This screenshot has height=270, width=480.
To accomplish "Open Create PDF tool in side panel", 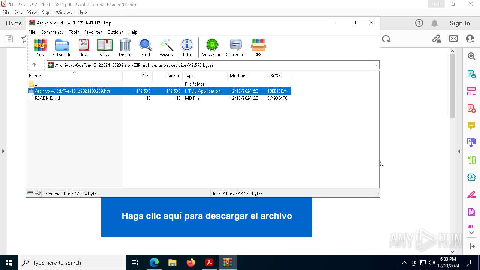I will pyautogui.click(x=471, y=108).
